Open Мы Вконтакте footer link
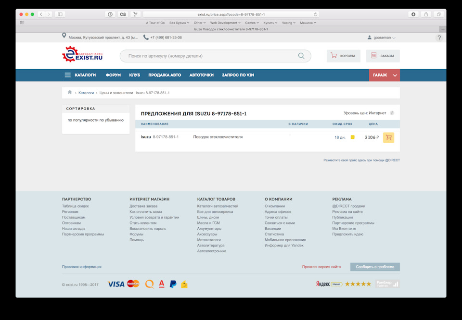This screenshot has width=462, height=320. [x=344, y=228]
